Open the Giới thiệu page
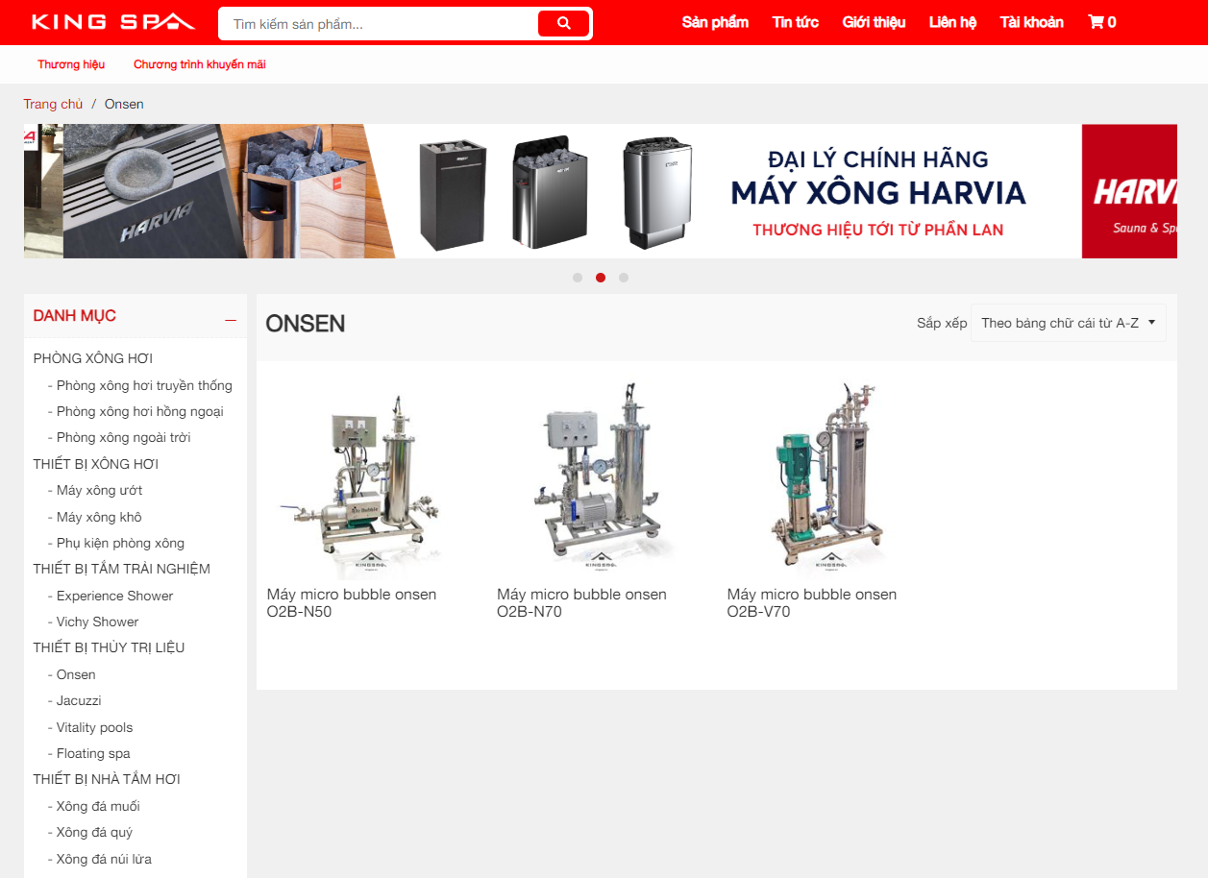The width and height of the screenshot is (1208, 878). click(874, 22)
